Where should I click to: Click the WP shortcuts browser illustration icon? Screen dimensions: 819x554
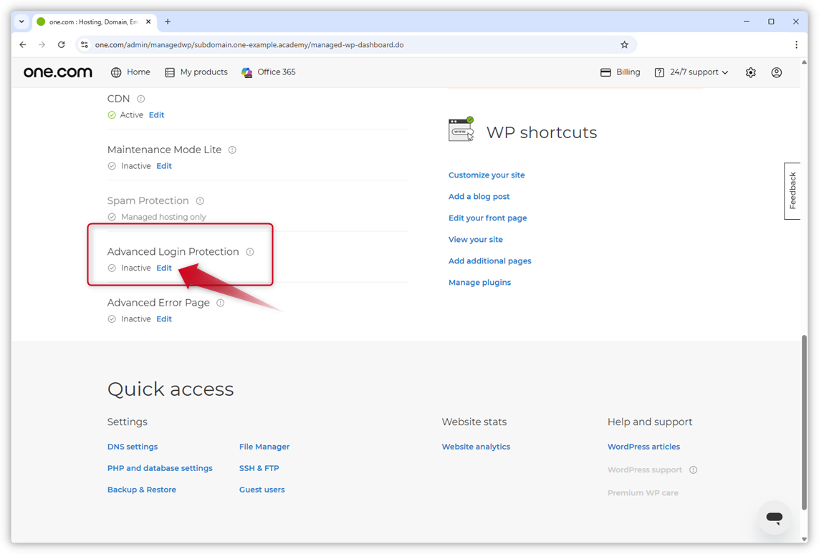(461, 130)
